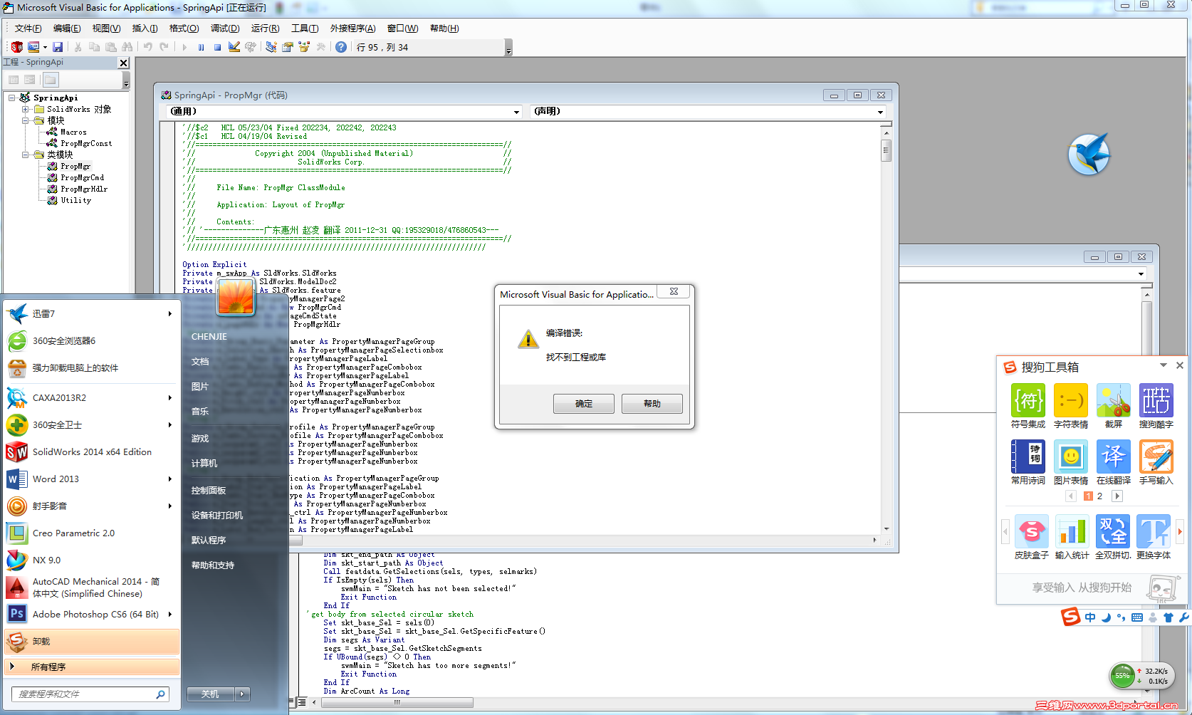Screen dimensions: 1192x715
Task: Select the Utility class module in tree
Action: [x=75, y=201]
